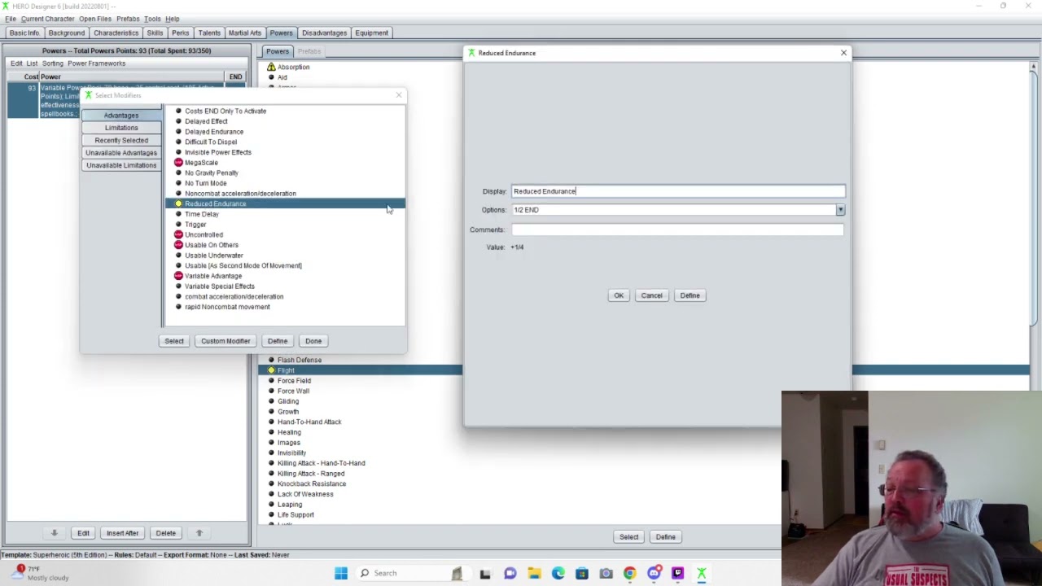Confirm Reduced Endurance with OK
Viewport: 1042px width, 586px height.
click(x=619, y=295)
